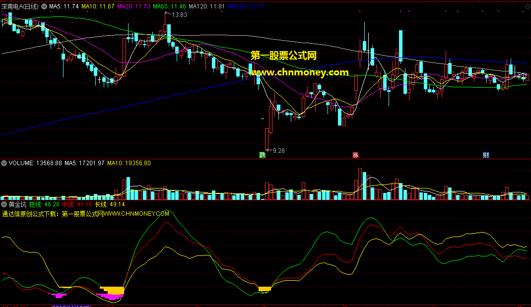Click the large yellow 黄金坑 signal block

tap(113, 291)
